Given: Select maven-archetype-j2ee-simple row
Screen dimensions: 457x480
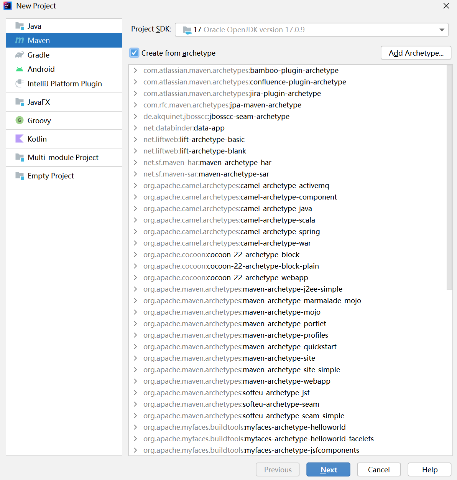Looking at the screenshot, I should 288,289.
